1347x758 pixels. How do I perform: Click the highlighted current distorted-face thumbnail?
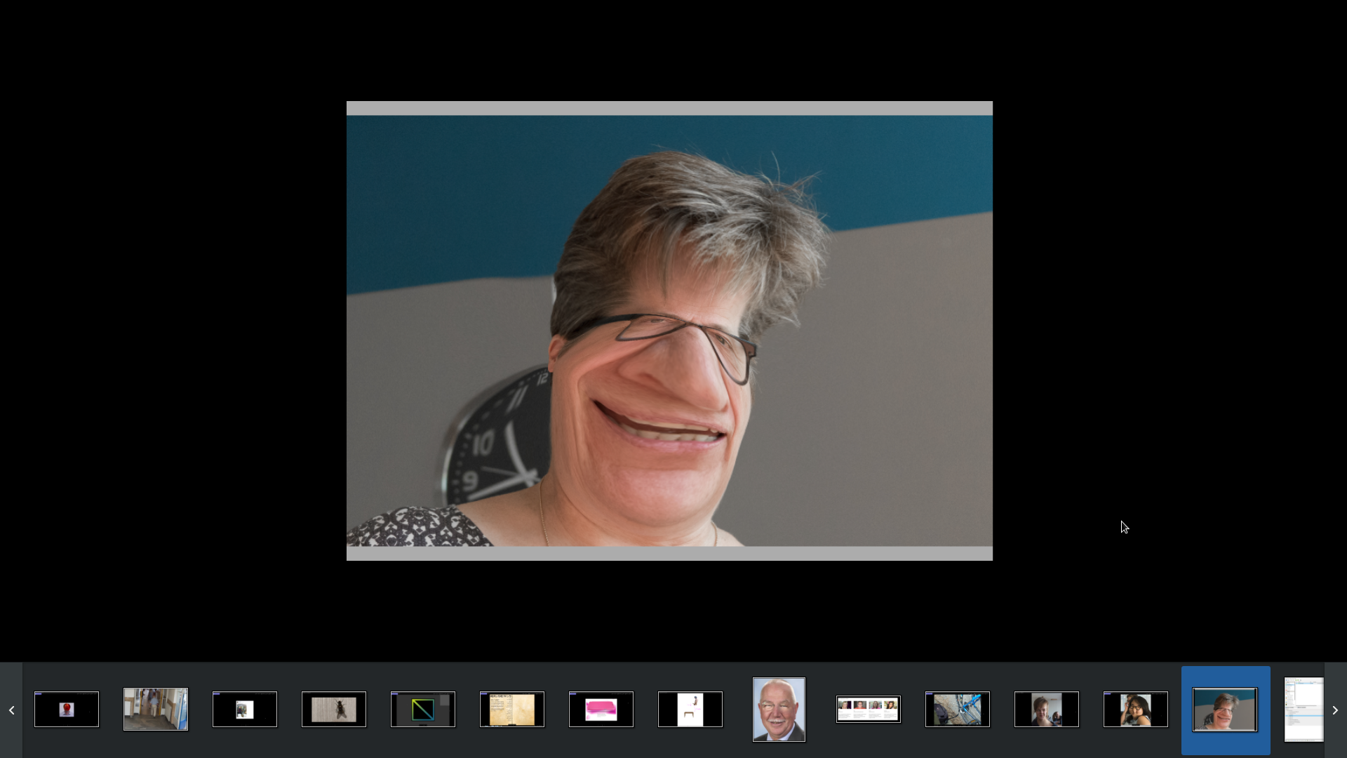pyautogui.click(x=1225, y=710)
